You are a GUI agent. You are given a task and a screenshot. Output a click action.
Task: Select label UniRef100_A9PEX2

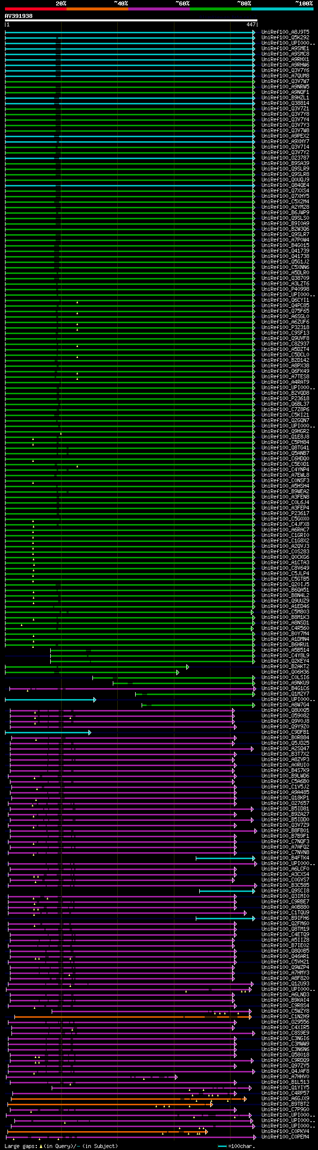(x=285, y=136)
